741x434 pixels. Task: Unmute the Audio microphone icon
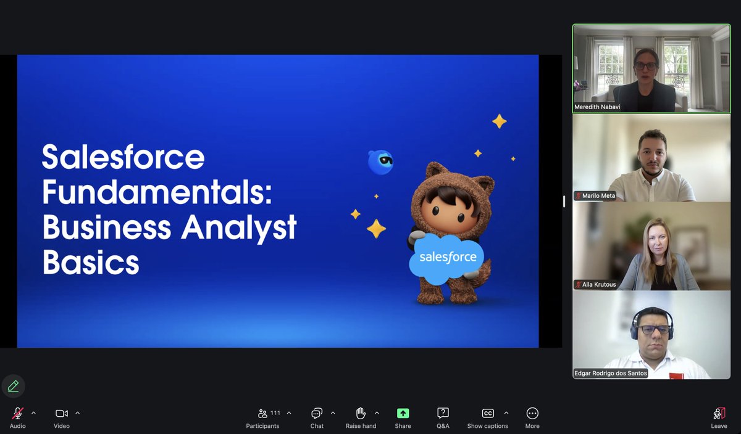(x=18, y=413)
